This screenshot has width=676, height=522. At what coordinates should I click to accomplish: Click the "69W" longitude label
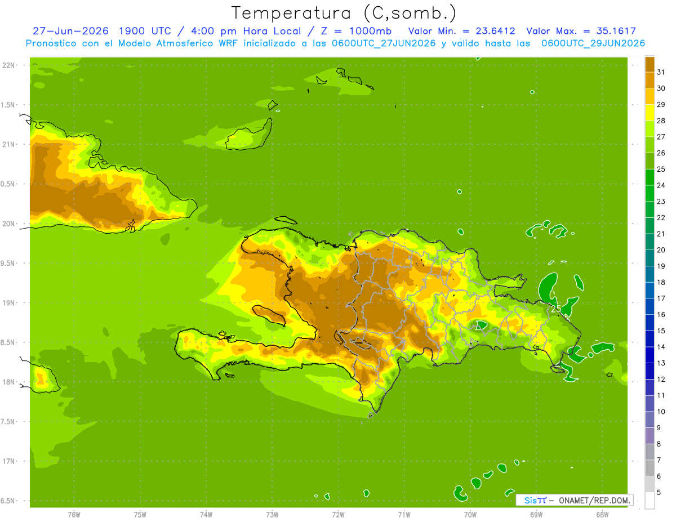click(536, 514)
